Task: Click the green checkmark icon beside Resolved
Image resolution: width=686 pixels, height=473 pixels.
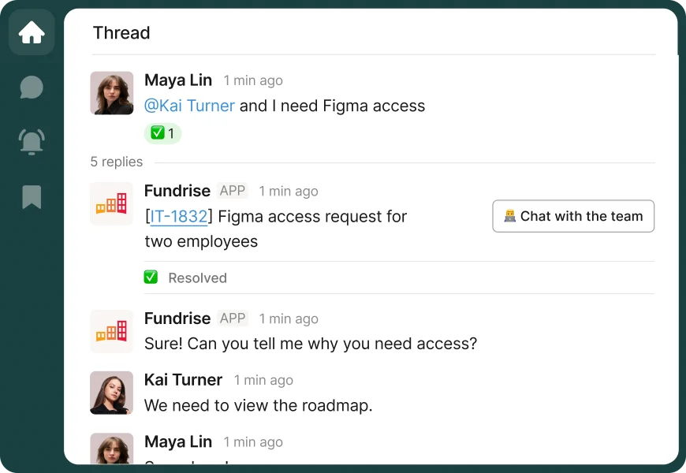Action: click(x=151, y=277)
